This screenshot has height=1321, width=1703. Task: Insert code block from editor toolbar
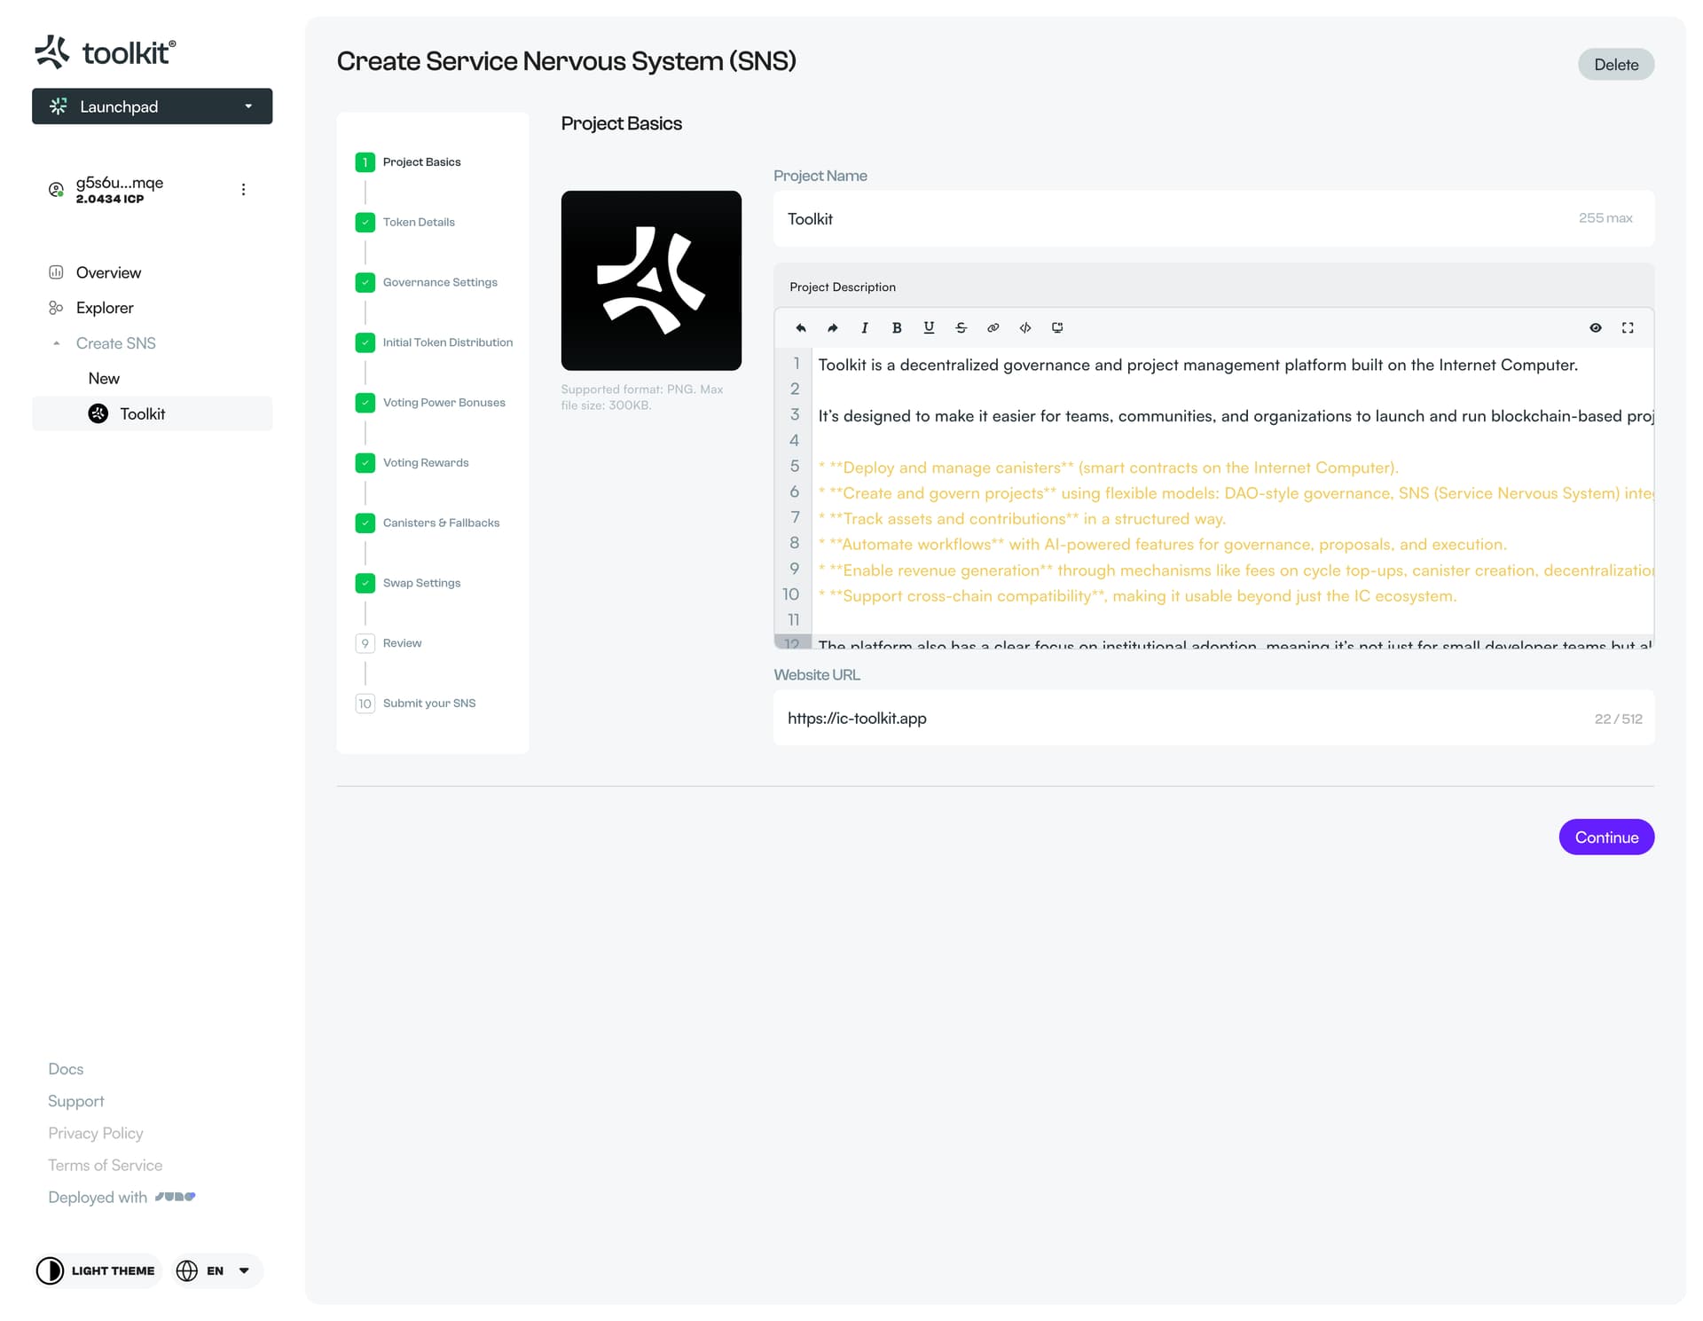(1025, 328)
